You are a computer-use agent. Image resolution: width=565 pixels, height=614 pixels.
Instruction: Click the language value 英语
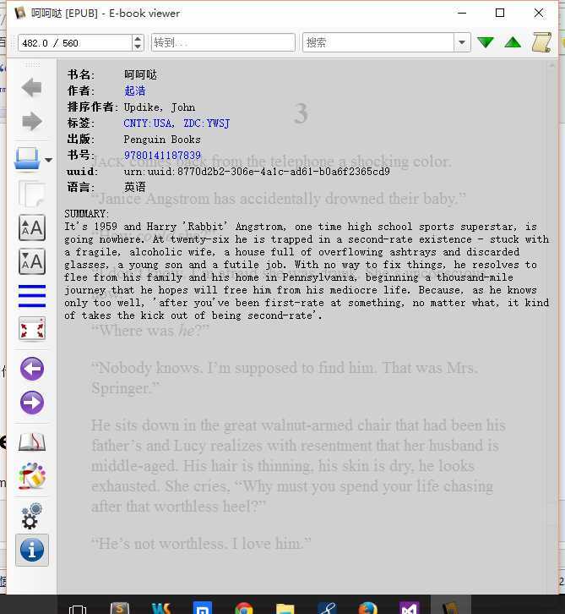135,187
